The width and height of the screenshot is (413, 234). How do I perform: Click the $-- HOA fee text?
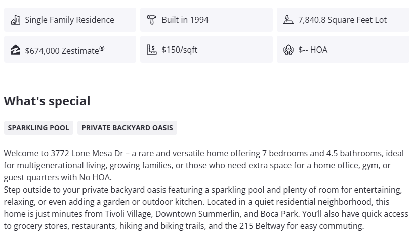(x=312, y=50)
